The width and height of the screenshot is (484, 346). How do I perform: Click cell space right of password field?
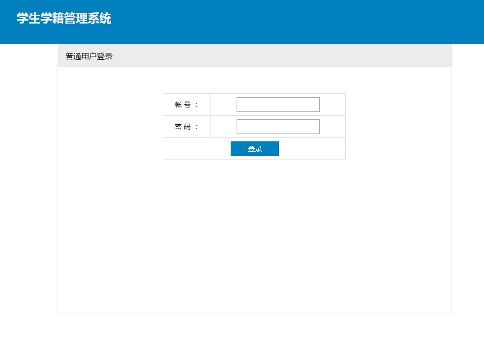point(333,127)
